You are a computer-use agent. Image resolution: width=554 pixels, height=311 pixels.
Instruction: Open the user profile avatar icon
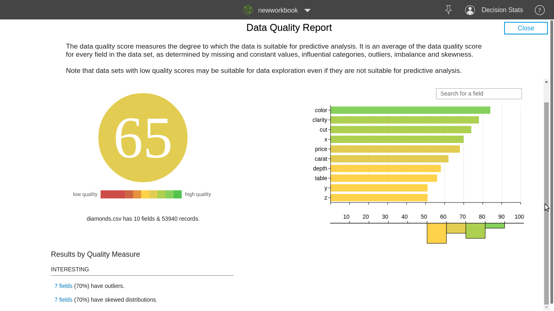[470, 10]
